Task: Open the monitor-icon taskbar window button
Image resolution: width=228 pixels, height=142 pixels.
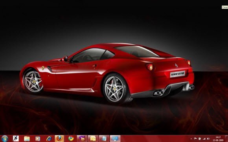Action: [115, 138]
